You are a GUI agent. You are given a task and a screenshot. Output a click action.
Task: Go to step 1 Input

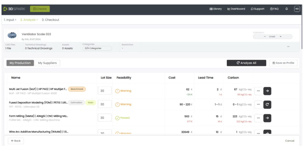[x=9, y=20]
